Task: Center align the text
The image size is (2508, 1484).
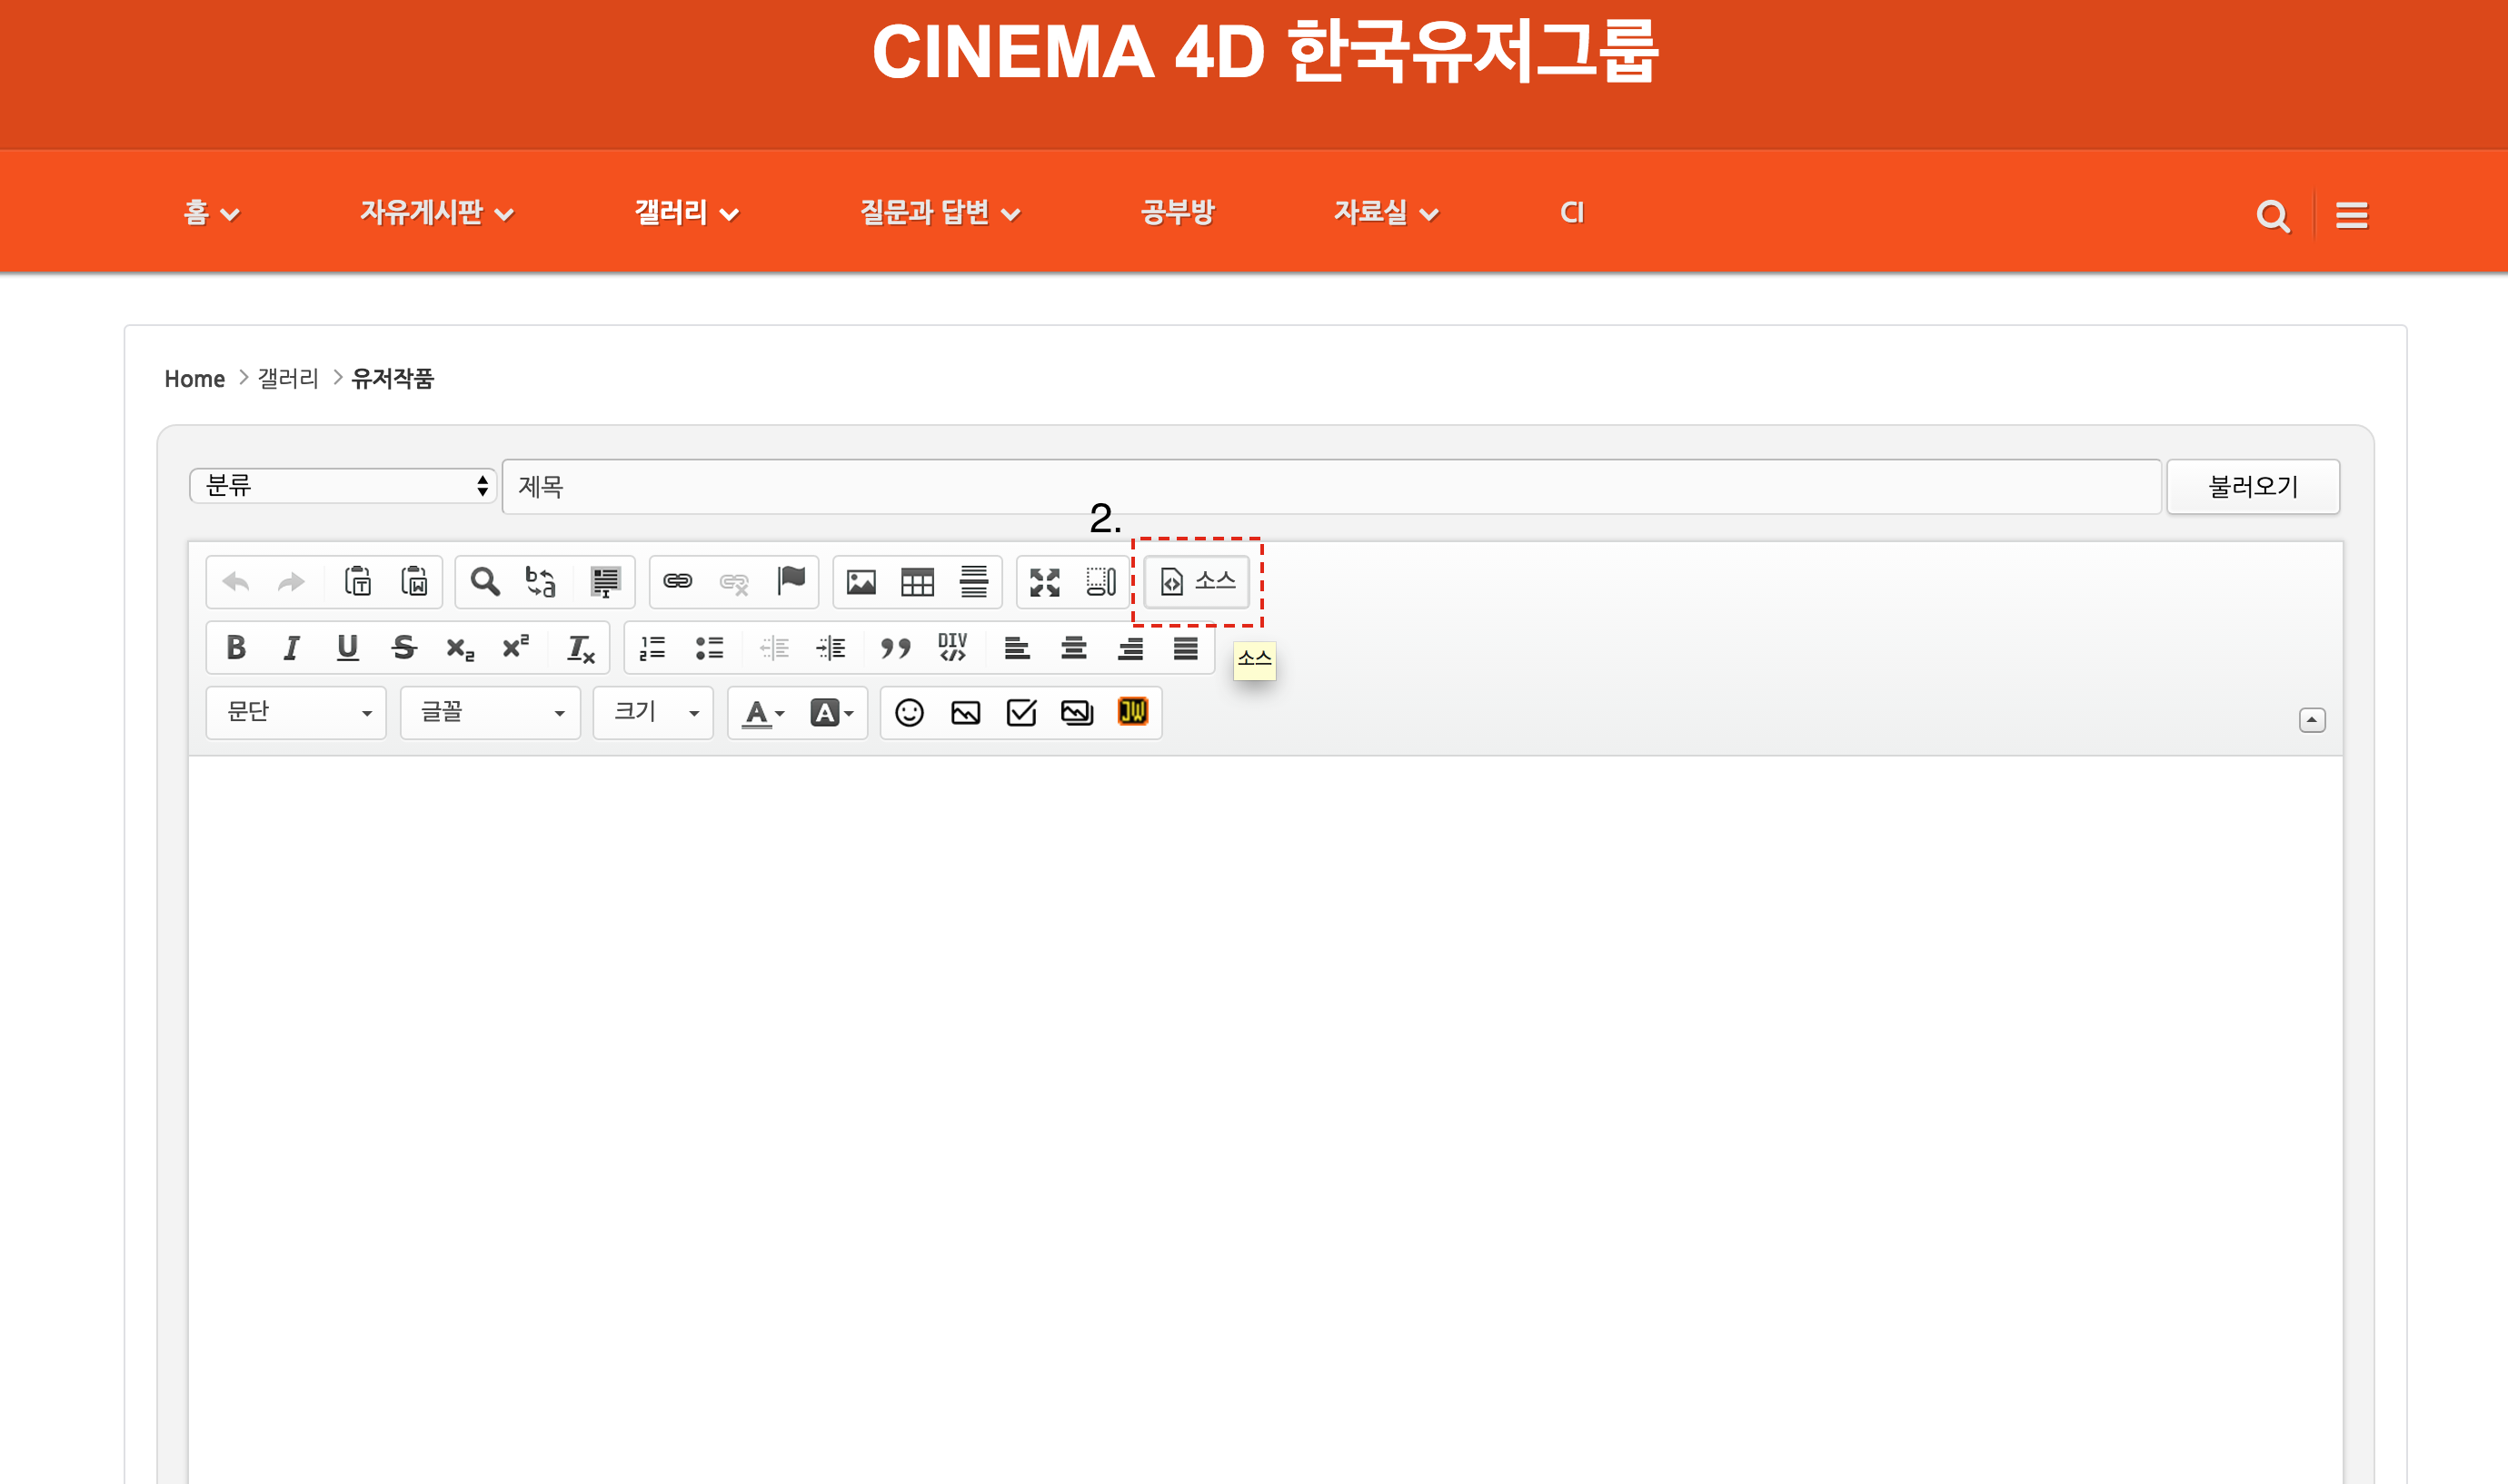Action: point(1073,648)
